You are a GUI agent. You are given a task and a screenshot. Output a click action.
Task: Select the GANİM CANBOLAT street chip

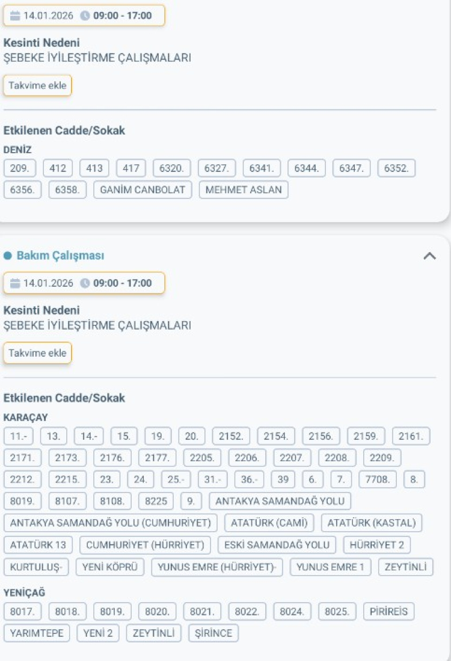point(143,189)
